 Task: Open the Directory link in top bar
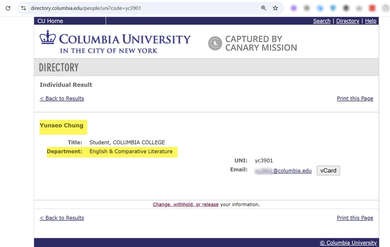(x=348, y=21)
